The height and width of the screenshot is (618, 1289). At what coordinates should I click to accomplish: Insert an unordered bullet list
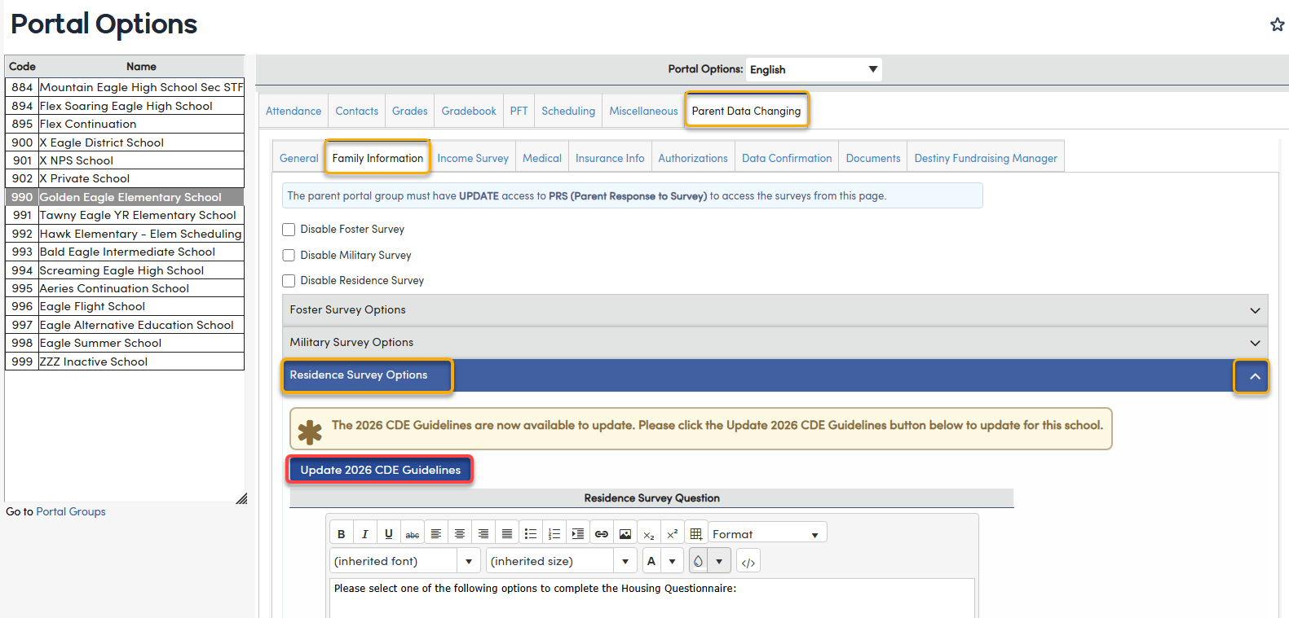(x=531, y=534)
